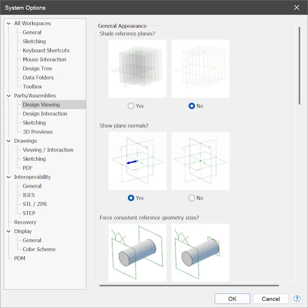
Task: Click the plane normals arrow preview image
Action: click(x=137, y=161)
